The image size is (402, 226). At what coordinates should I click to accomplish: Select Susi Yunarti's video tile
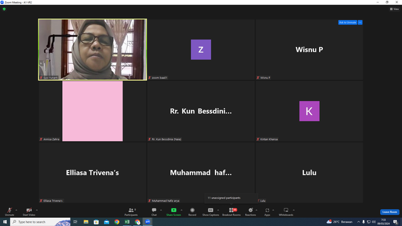(x=92, y=50)
